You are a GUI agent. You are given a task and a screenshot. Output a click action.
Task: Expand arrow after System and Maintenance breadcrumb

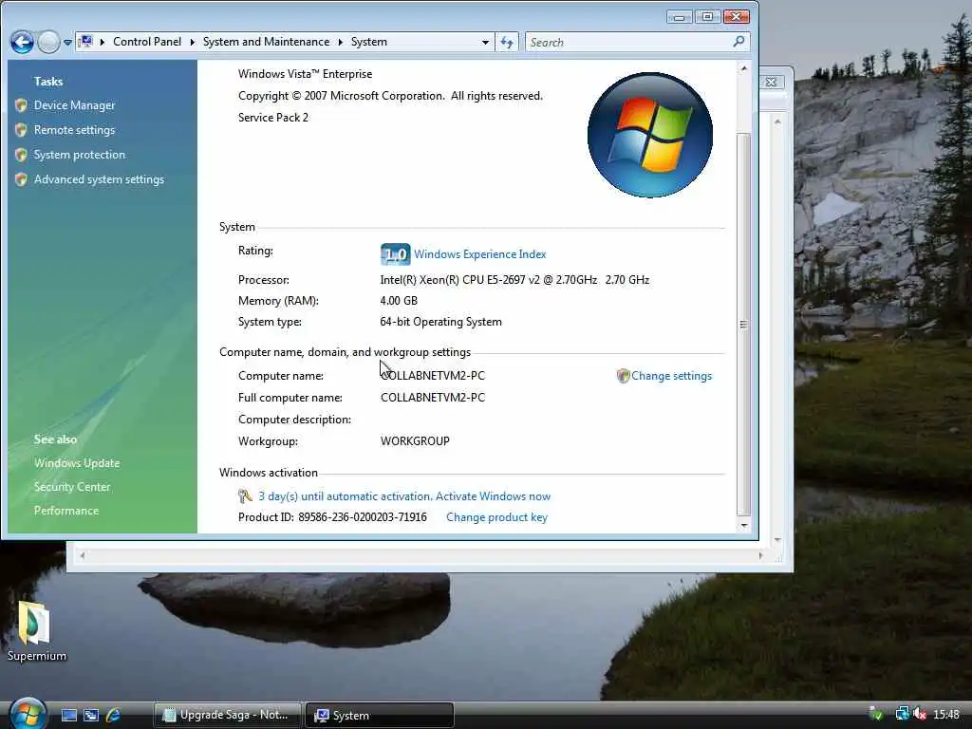(x=341, y=42)
